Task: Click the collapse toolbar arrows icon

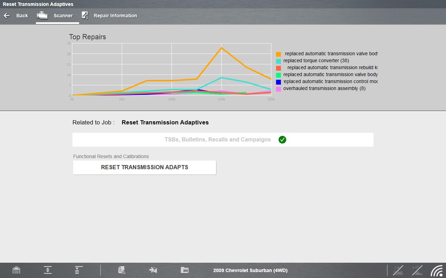Action: click(x=48, y=270)
